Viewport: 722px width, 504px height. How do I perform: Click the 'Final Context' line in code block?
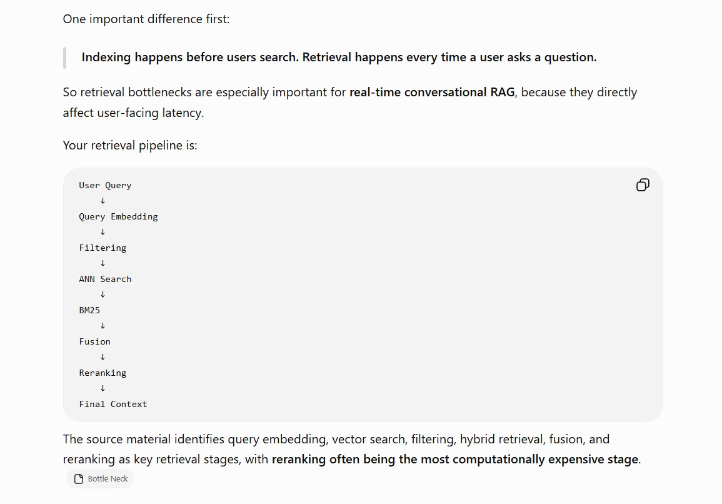tap(113, 404)
